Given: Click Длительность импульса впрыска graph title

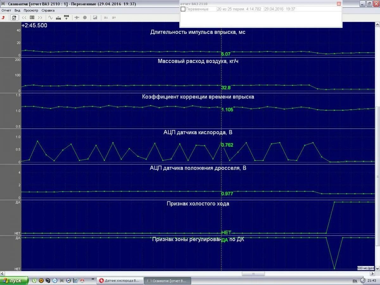Looking at the screenshot, I should [198, 32].
